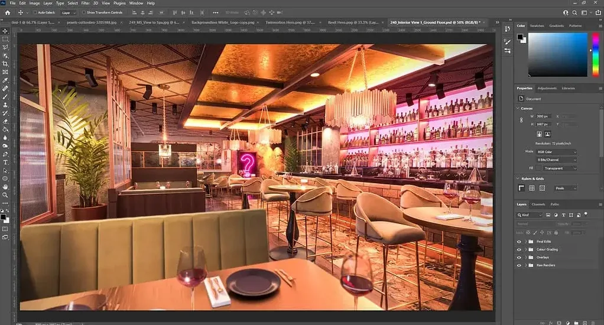Enable the Auto-Select checkbox
Screen dimensions: 604x325
35,13
